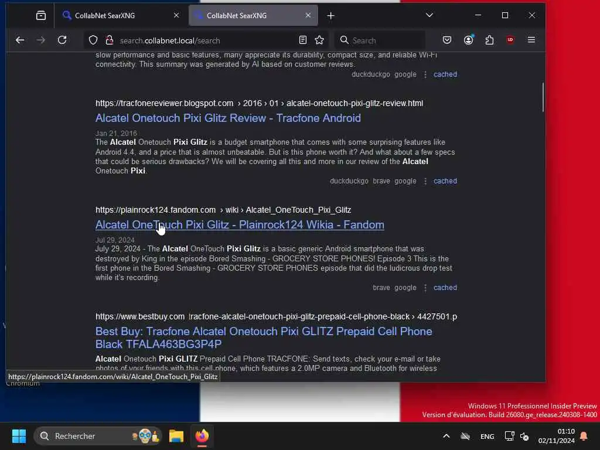Open the extensions puzzle icon
Viewport: 600px width, 450px height.
(489, 40)
